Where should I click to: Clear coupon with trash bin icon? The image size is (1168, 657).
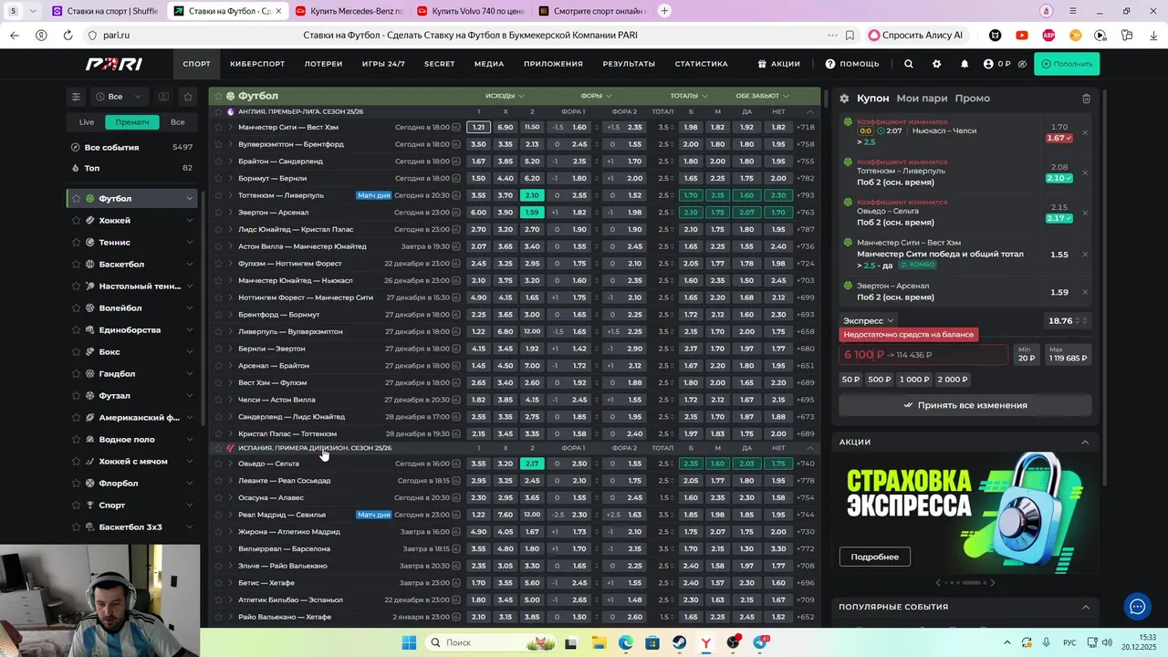click(x=1086, y=99)
